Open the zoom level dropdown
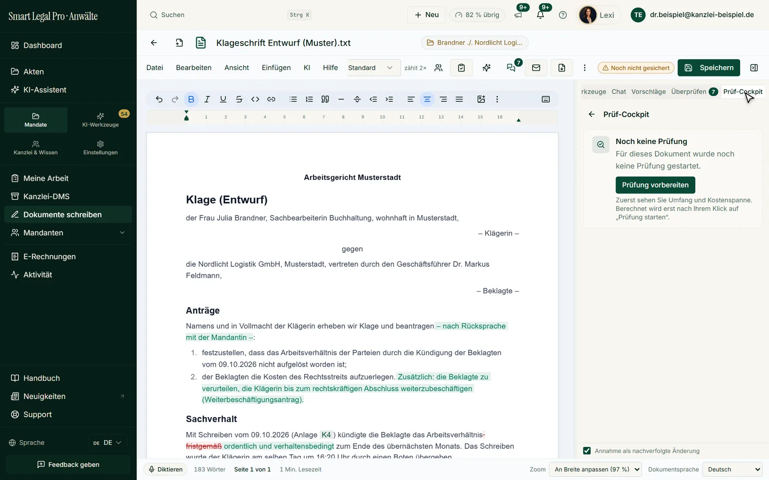The width and height of the screenshot is (769, 480). click(596, 469)
